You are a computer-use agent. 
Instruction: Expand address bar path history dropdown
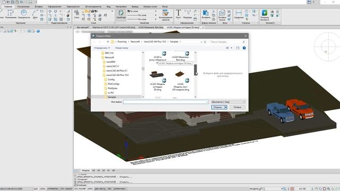coord(201,42)
